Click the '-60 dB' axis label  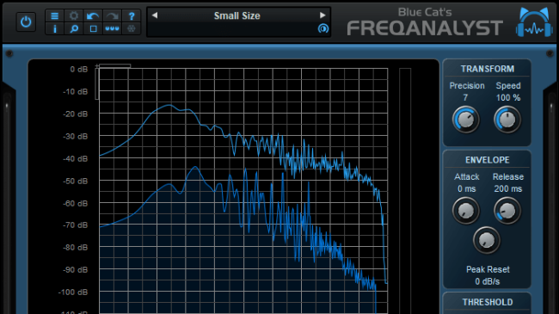75,203
